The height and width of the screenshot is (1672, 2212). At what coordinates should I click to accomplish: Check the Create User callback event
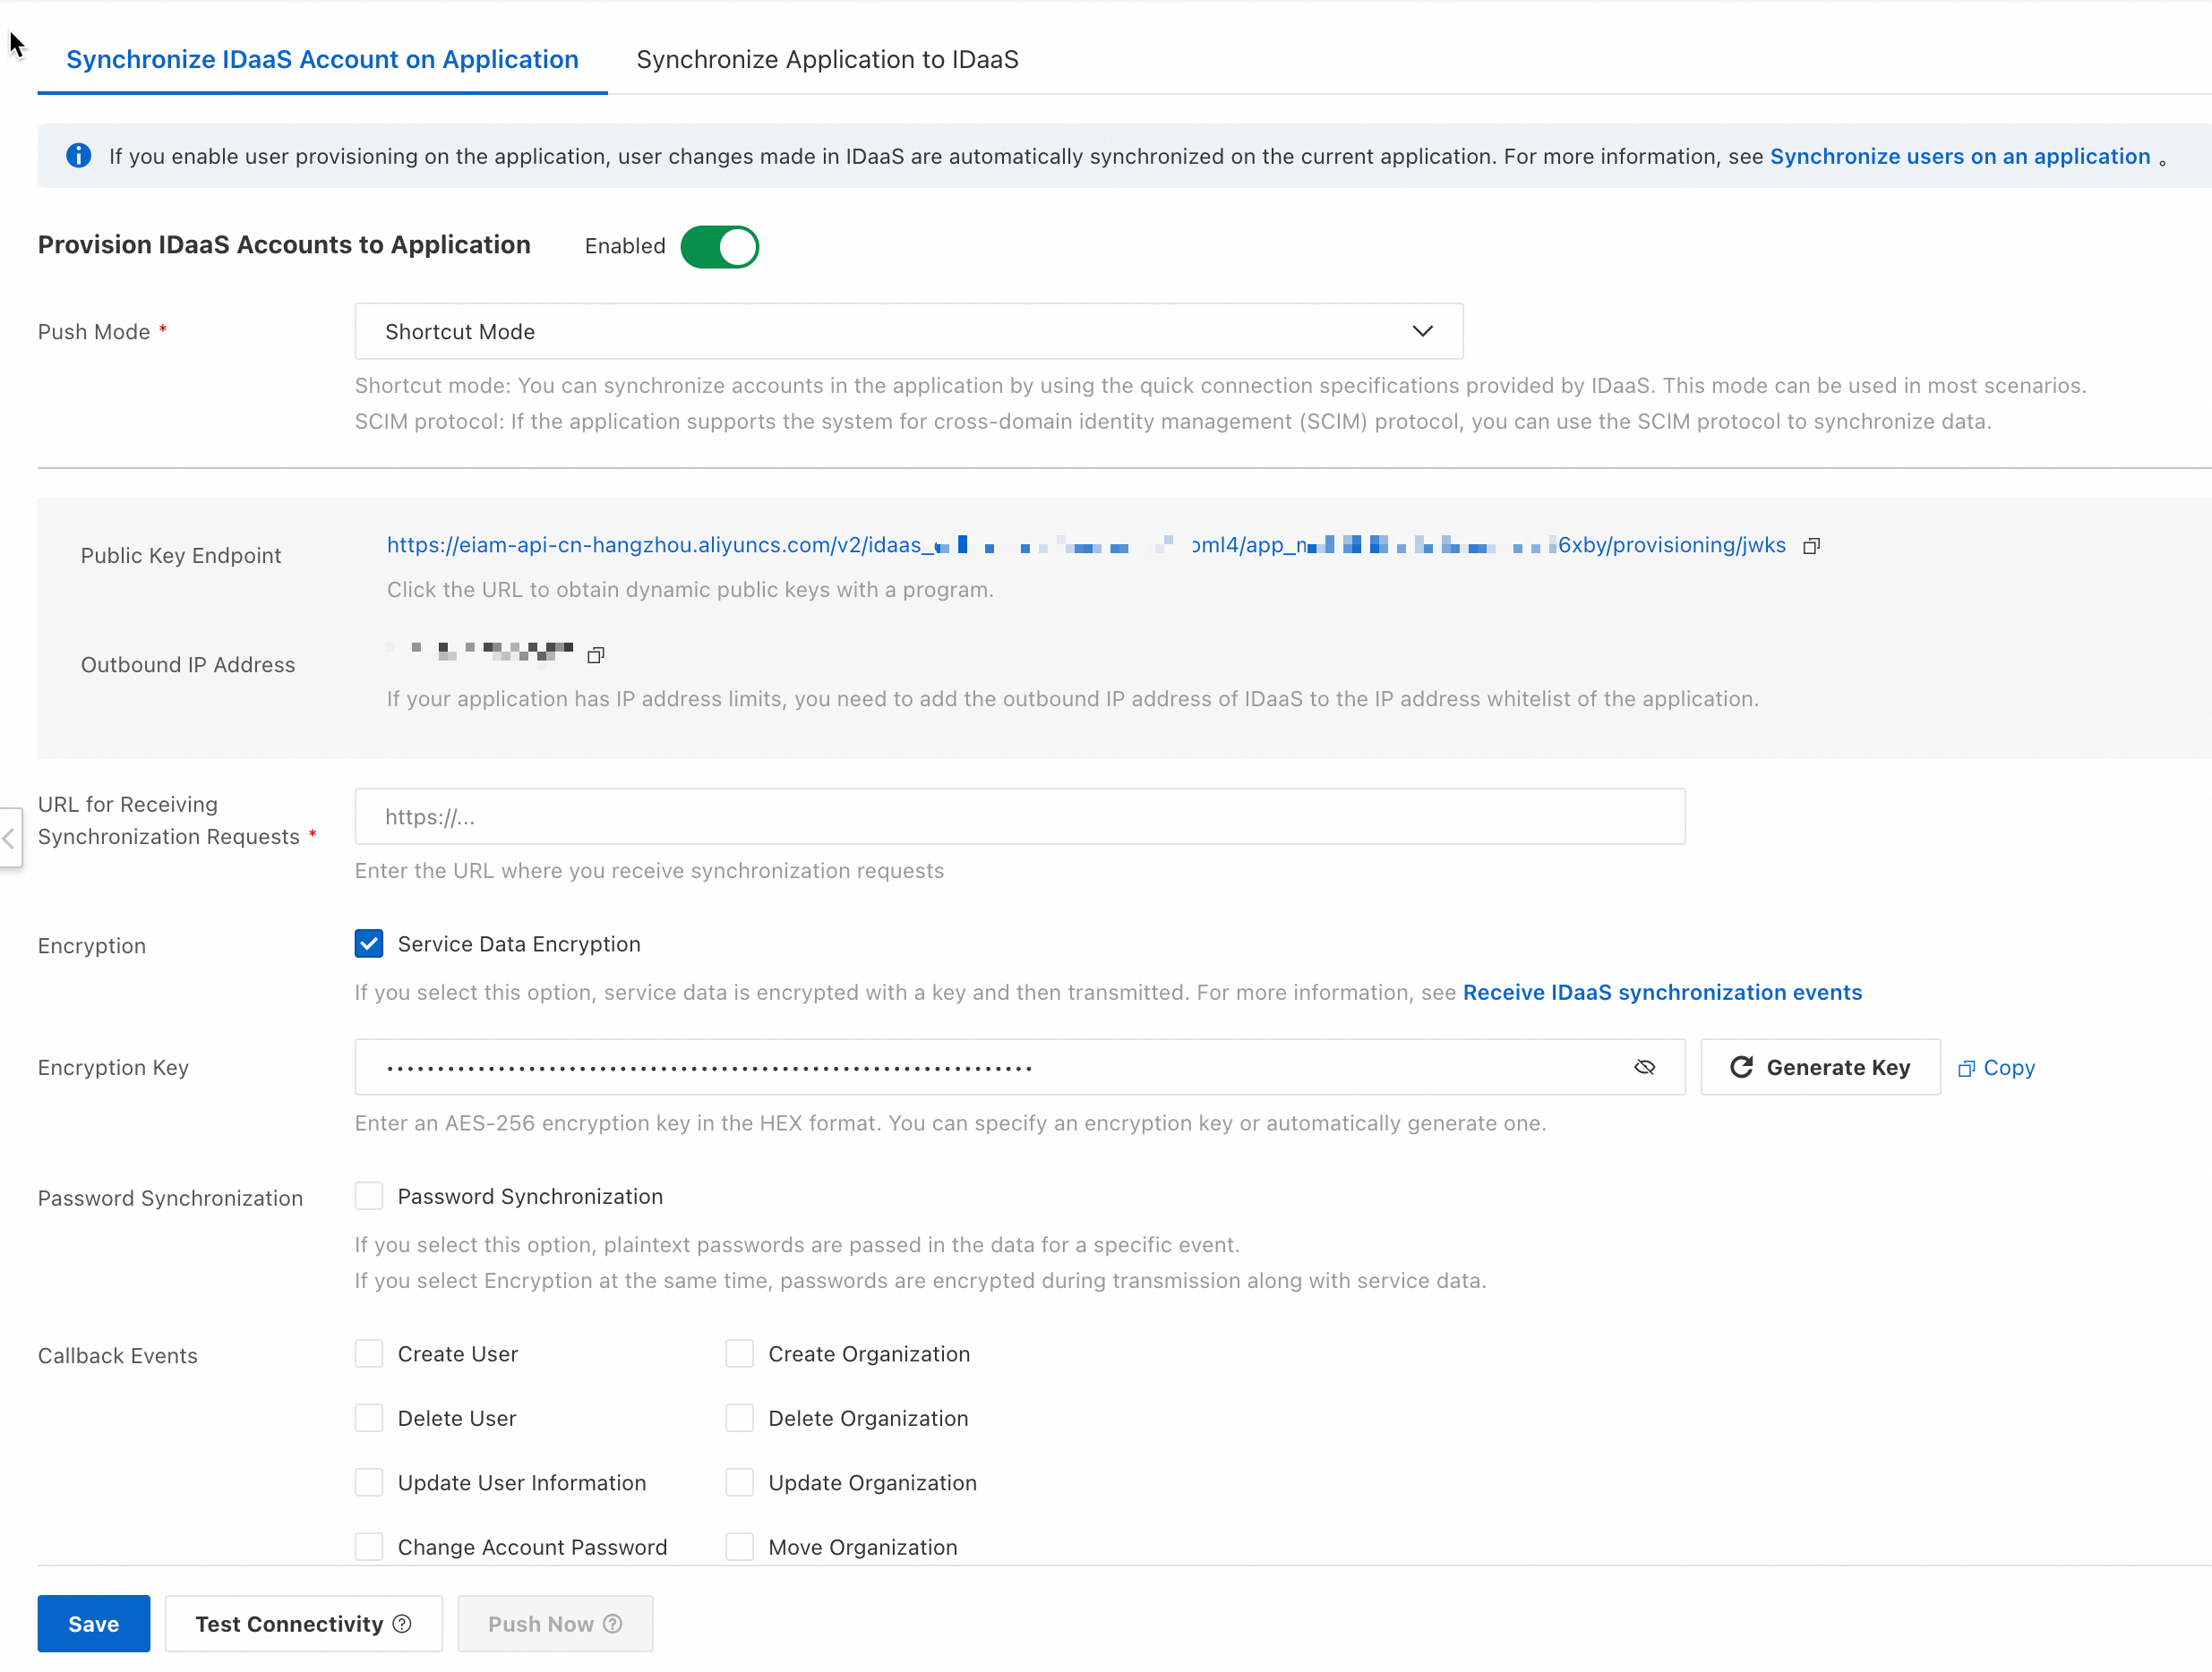pyautogui.click(x=369, y=1353)
